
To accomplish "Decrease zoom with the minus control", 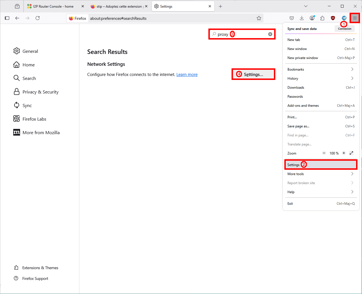I will point(324,153).
